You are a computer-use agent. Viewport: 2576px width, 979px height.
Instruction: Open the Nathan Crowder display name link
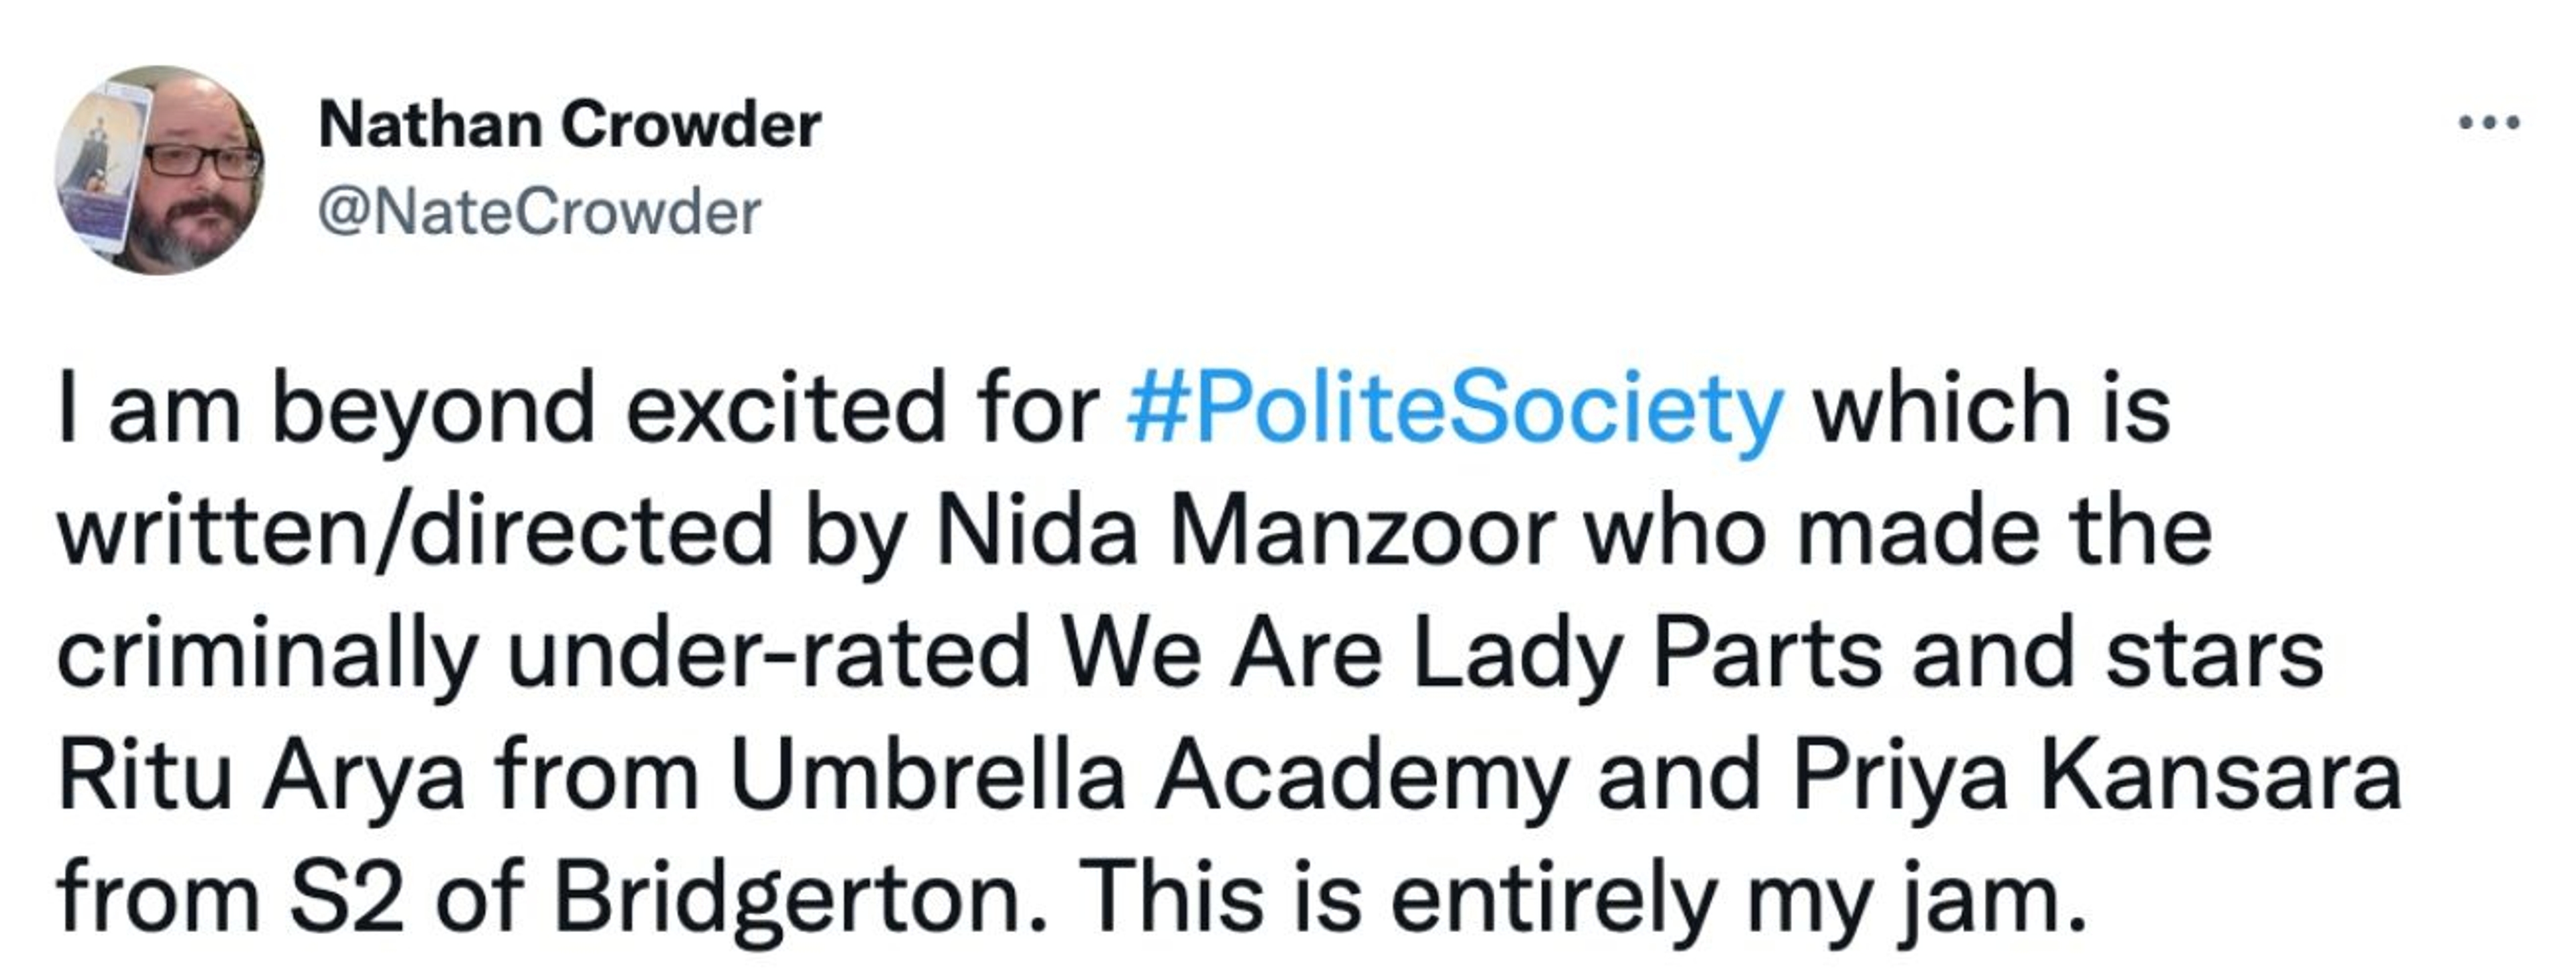click(x=569, y=126)
